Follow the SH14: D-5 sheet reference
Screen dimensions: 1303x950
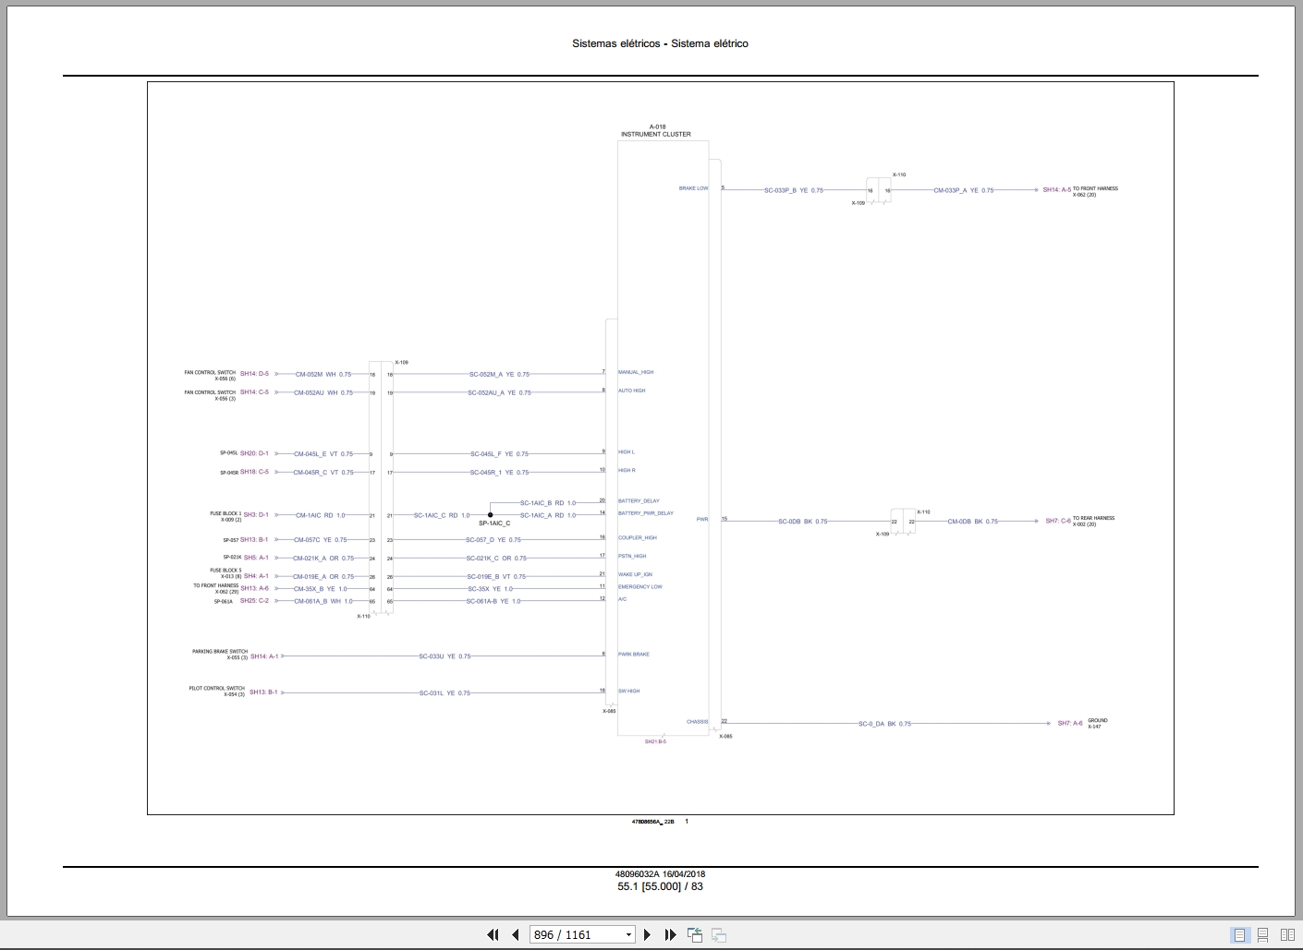pyautogui.click(x=254, y=374)
